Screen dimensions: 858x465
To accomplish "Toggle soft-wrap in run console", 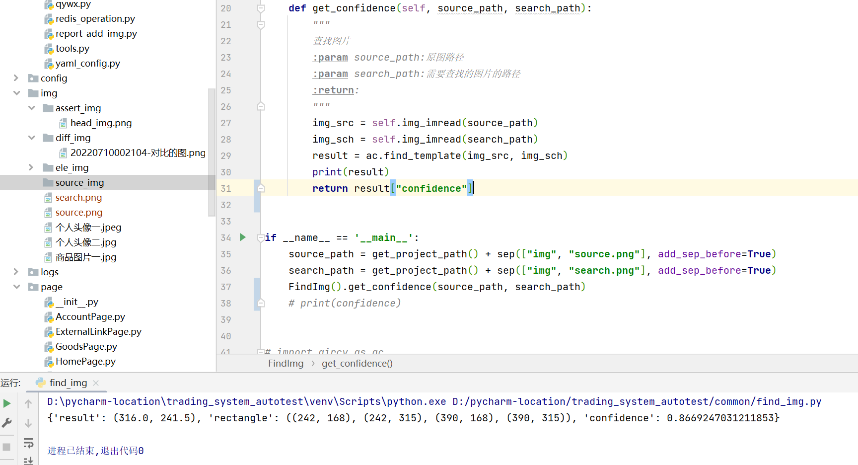I will coord(28,443).
